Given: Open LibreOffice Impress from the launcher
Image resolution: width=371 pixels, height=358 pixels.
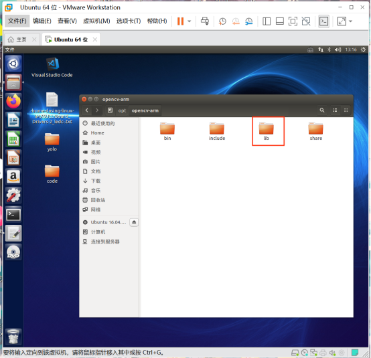Looking at the screenshot, I should [x=13, y=158].
